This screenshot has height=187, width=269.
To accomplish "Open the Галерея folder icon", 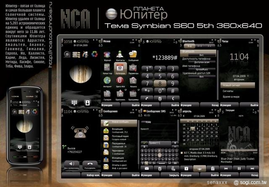I will [107, 94].
